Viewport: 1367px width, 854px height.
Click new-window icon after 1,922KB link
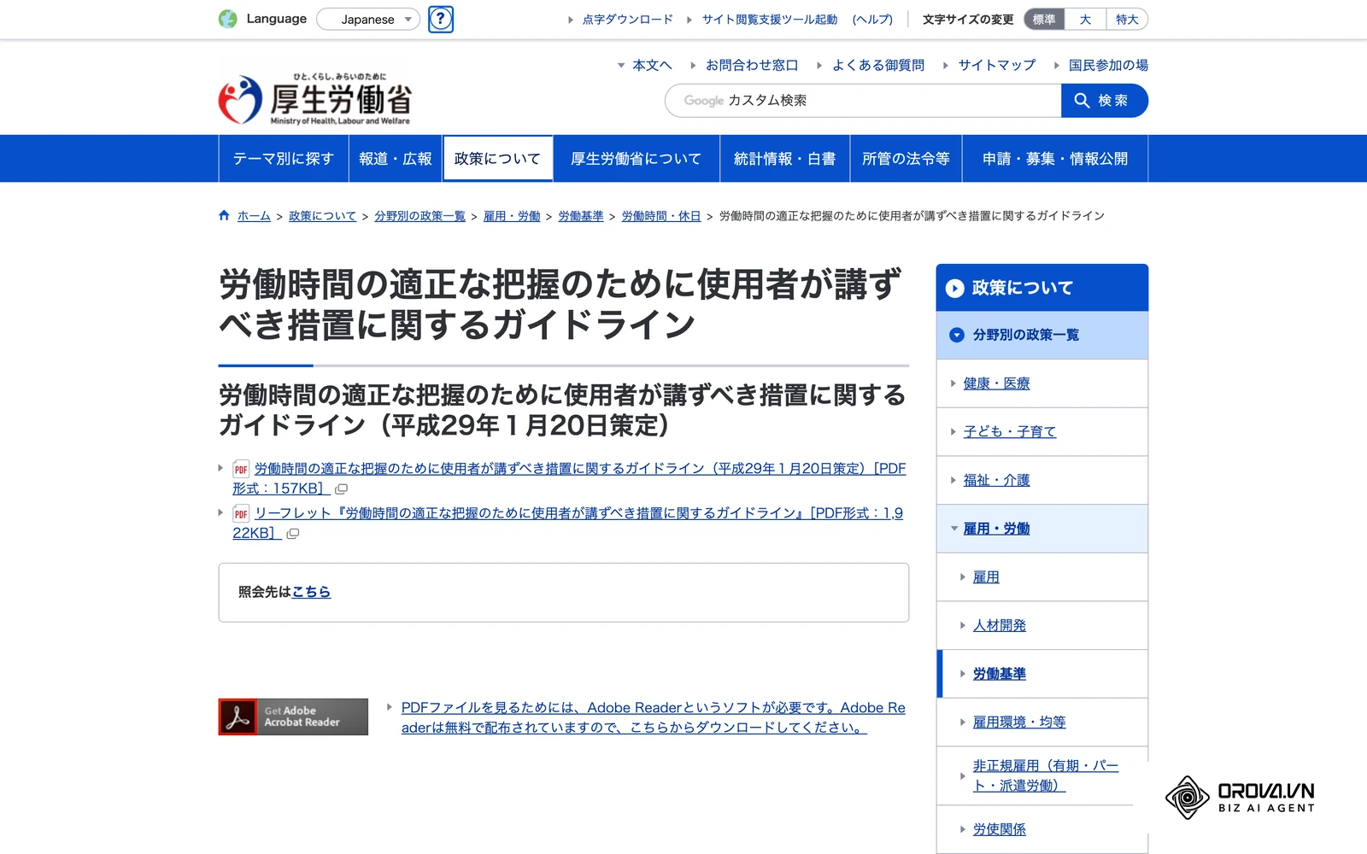(x=292, y=534)
